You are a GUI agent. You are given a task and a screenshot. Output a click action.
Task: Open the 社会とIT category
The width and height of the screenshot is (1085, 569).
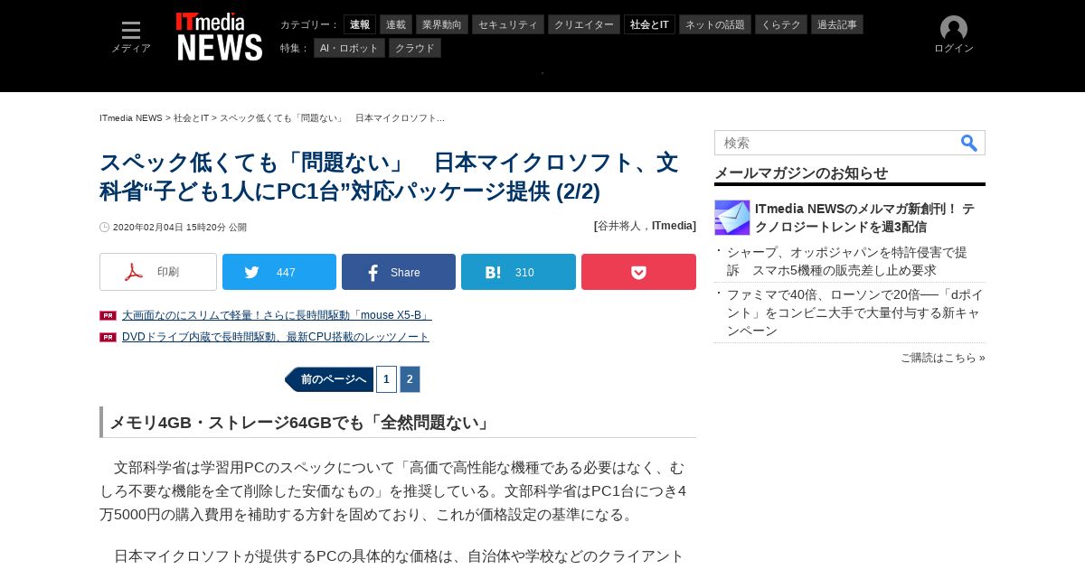click(x=649, y=24)
